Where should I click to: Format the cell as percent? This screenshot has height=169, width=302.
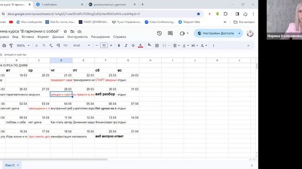(44, 46)
